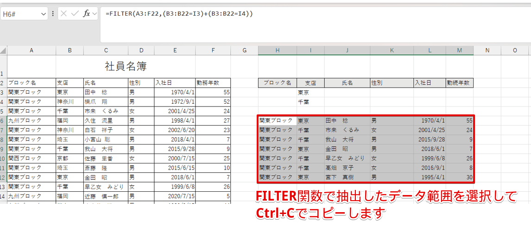531x233 pixels.
Task: Select the column H header
Action: (x=277, y=50)
